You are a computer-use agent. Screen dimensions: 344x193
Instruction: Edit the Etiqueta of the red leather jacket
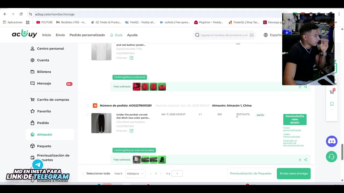pyautogui.click(x=131, y=58)
